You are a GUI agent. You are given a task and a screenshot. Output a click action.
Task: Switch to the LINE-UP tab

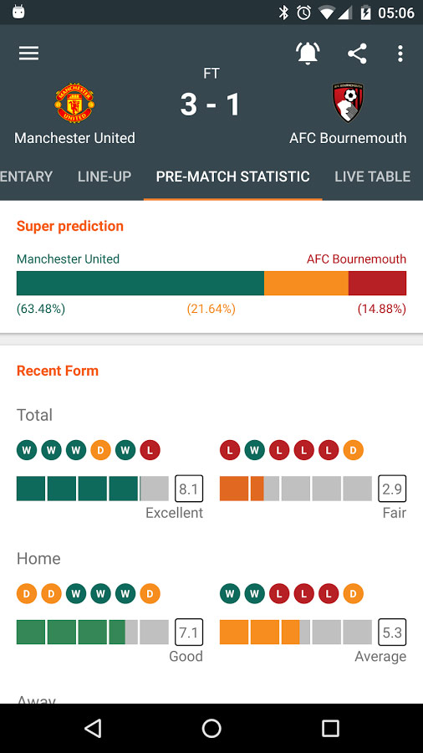coord(104,177)
